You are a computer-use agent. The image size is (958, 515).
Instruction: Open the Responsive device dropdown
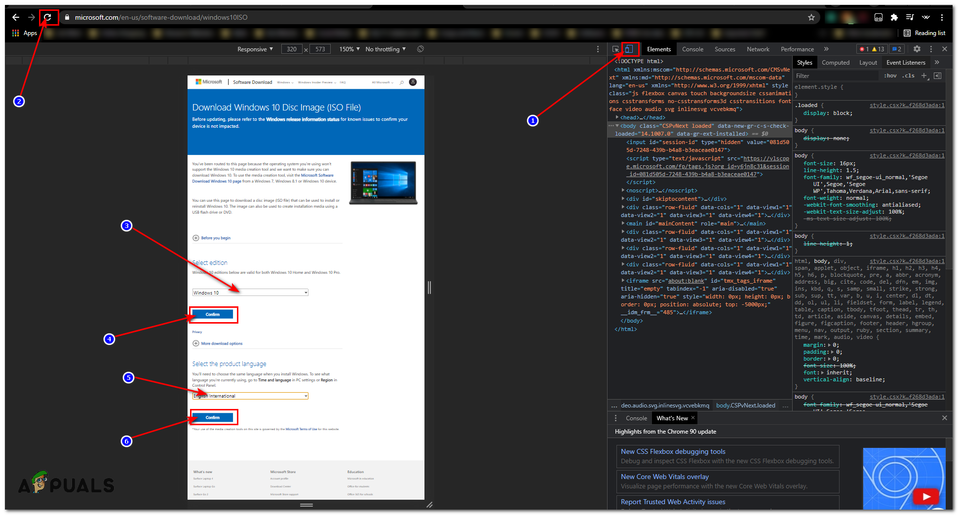coord(255,49)
